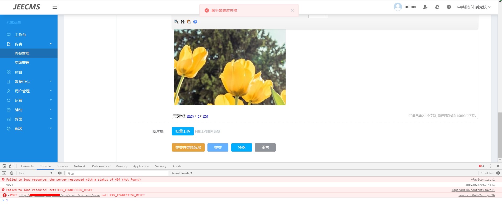
Task: Click the 提交并继续添加 button
Action: click(x=188, y=147)
